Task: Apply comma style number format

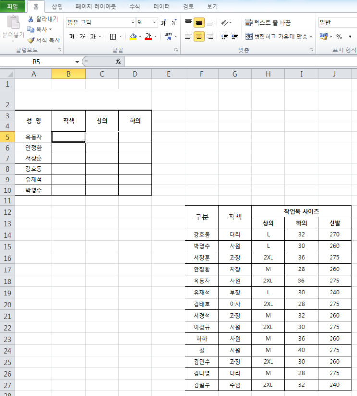Action: [x=350, y=37]
